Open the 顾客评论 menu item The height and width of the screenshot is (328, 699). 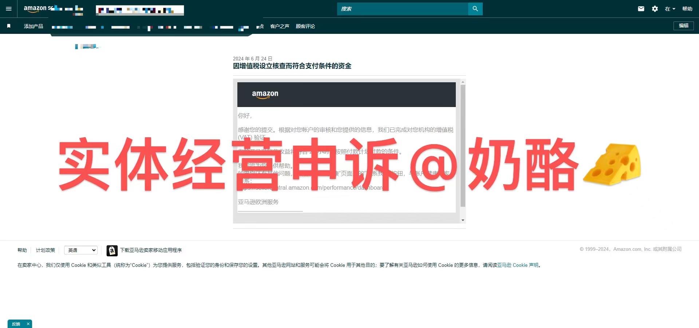pos(305,26)
